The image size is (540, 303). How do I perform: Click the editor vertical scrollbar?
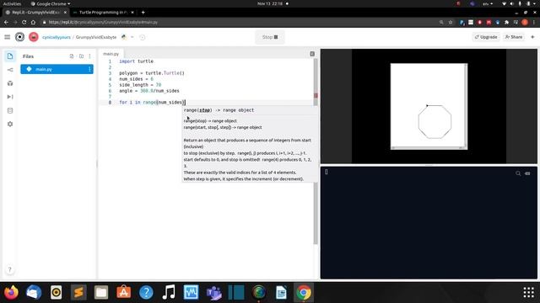[x=316, y=151]
